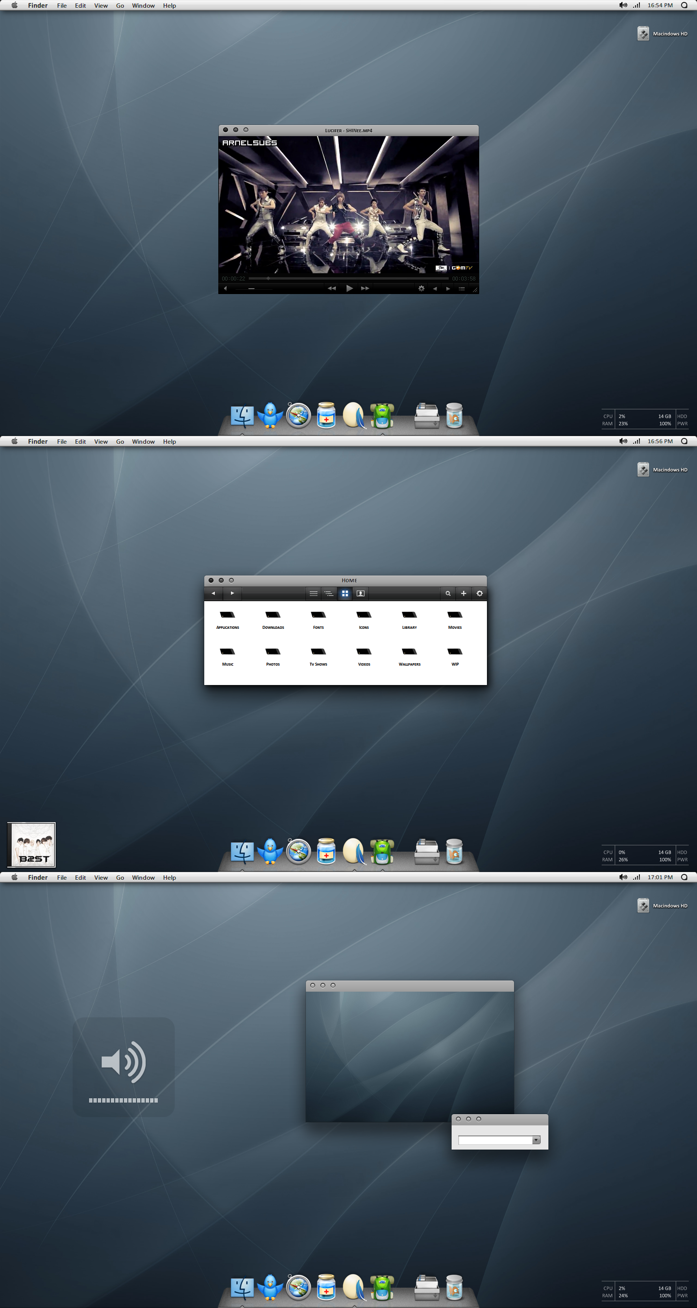The width and height of the screenshot is (697, 1308).
Task: Open the Home window action gear
Action: point(479,593)
